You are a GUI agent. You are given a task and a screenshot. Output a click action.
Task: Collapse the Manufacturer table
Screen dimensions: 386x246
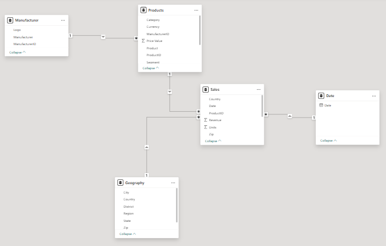coord(17,52)
